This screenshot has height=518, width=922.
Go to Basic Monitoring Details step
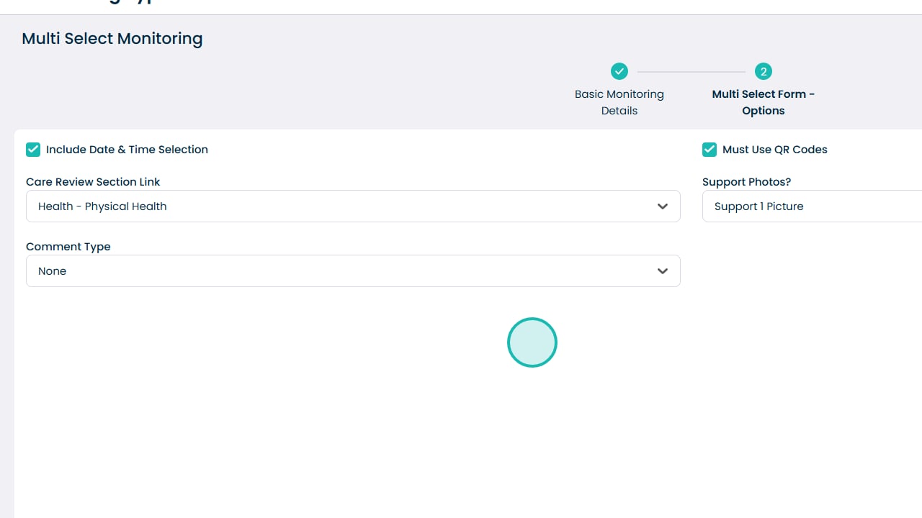[x=619, y=102]
